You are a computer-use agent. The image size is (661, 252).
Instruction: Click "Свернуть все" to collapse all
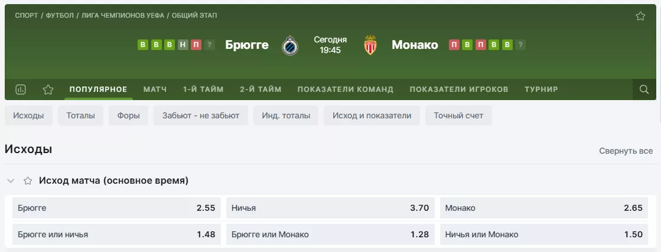pos(626,151)
